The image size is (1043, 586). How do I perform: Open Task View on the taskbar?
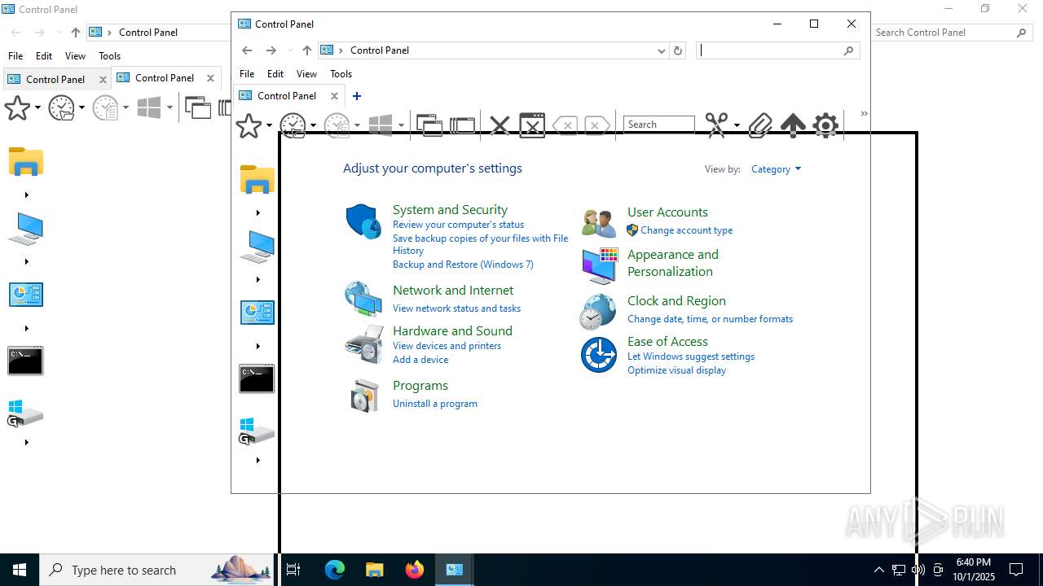[293, 570]
